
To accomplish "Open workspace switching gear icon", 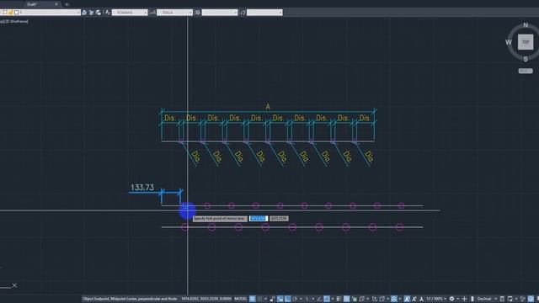I will 451,299.
